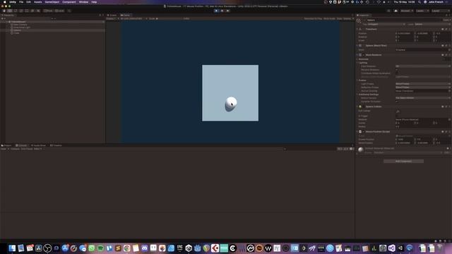Toggle Maximize On Play in Game view
Image resolution: width=452 pixels, height=254 pixels.
pos(313,19)
